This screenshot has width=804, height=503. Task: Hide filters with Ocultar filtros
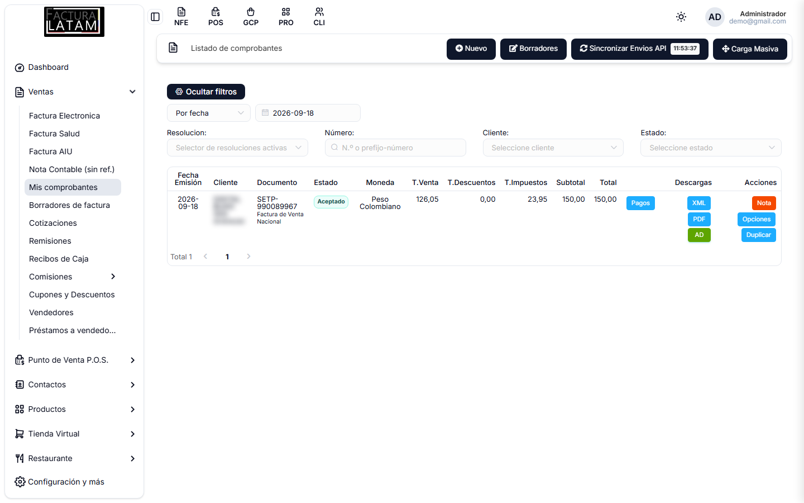pos(206,92)
